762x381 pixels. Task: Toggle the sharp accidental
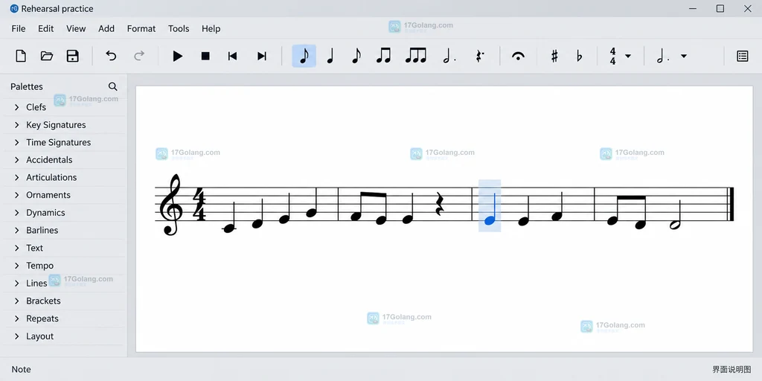click(x=554, y=56)
